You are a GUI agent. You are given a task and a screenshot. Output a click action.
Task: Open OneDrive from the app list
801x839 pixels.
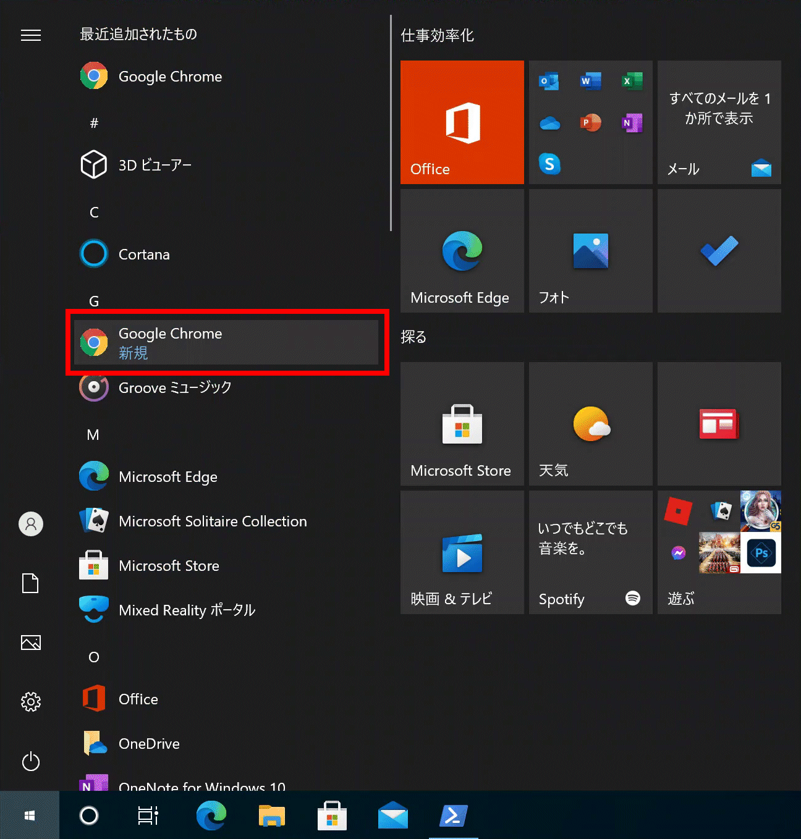pos(226,743)
